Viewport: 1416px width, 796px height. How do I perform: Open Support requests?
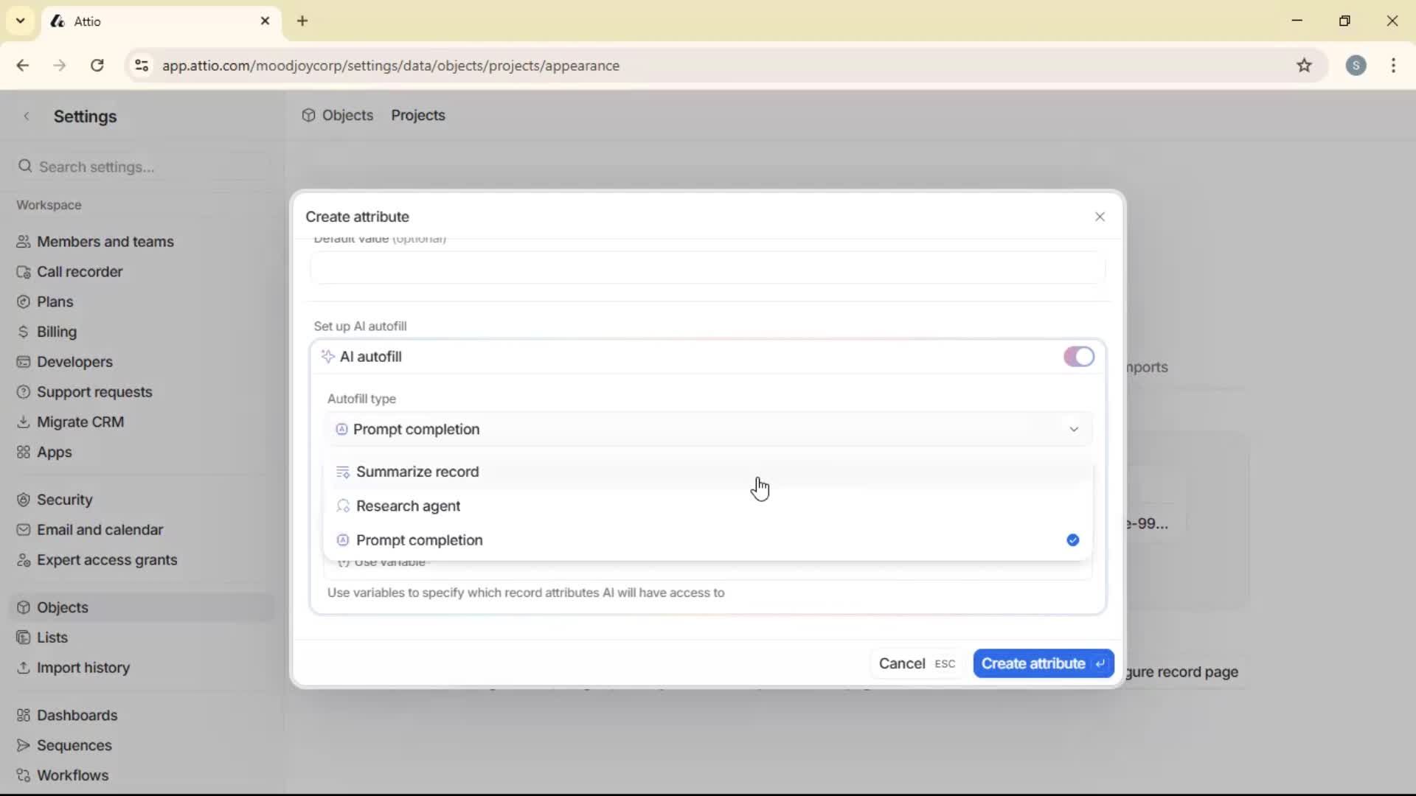[94, 391]
